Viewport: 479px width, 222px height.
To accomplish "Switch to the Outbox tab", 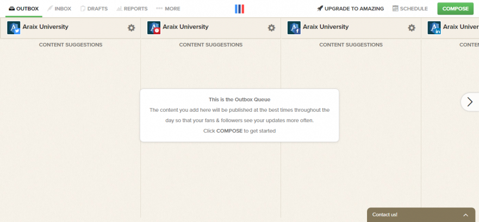I will click(x=24, y=9).
